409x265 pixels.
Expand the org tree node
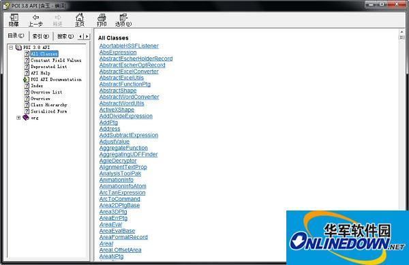pos(18,118)
